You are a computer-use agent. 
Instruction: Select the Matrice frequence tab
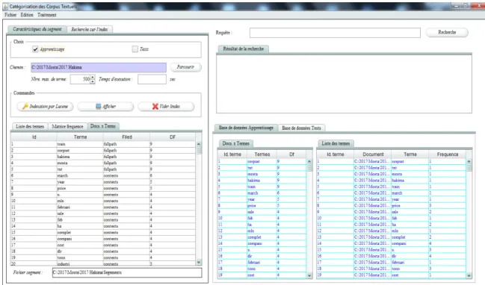click(x=67, y=126)
